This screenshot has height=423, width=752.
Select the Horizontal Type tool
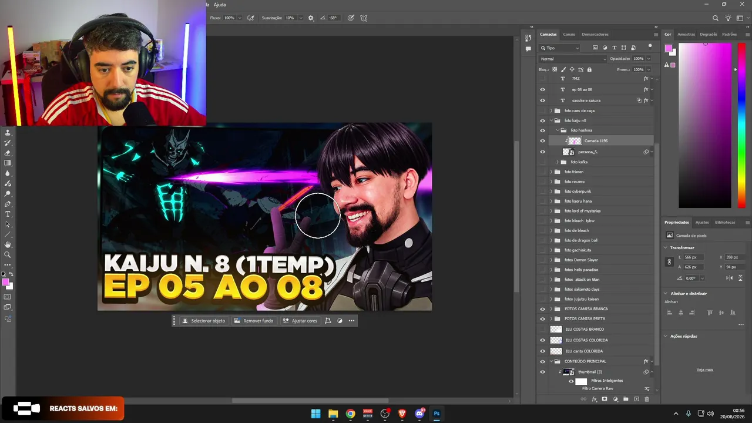[x=8, y=214]
